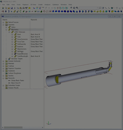Screen dimensions: 123x130
Task: Collapse the Geometry folder node
Action: (3, 25)
